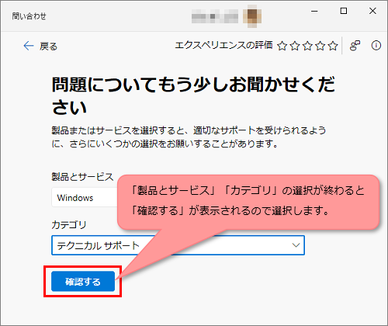Image resolution: width=388 pixels, height=326 pixels.
Task: Click the 確認する button
Action: 83,282
